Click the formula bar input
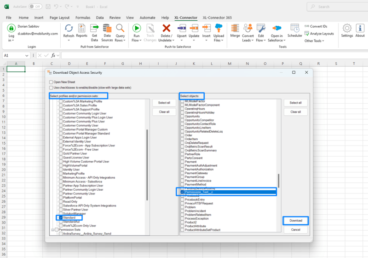Image resolution: width=368 pixels, height=258 pixels. pyautogui.click(x=214, y=55)
